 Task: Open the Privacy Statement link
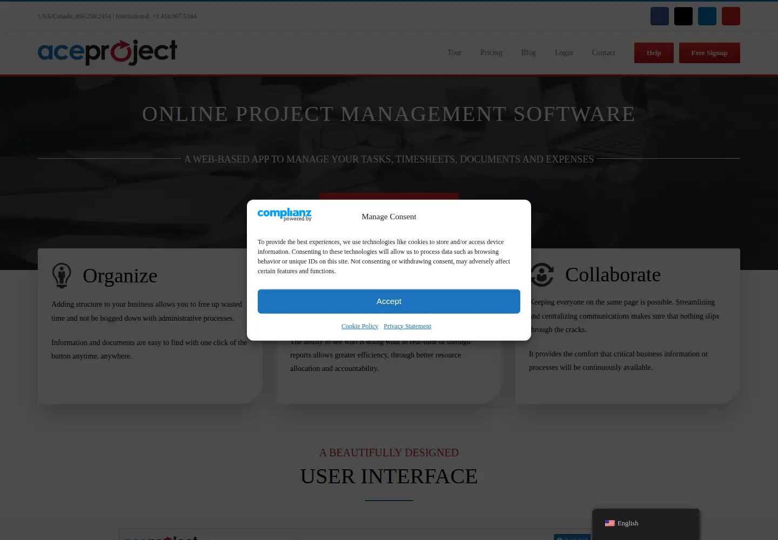point(407,326)
